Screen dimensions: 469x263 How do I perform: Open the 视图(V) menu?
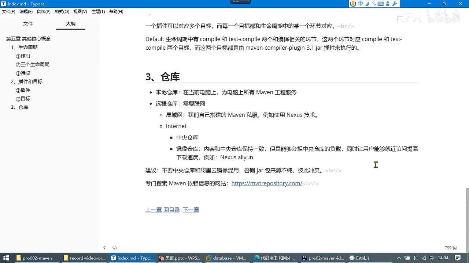point(80,12)
